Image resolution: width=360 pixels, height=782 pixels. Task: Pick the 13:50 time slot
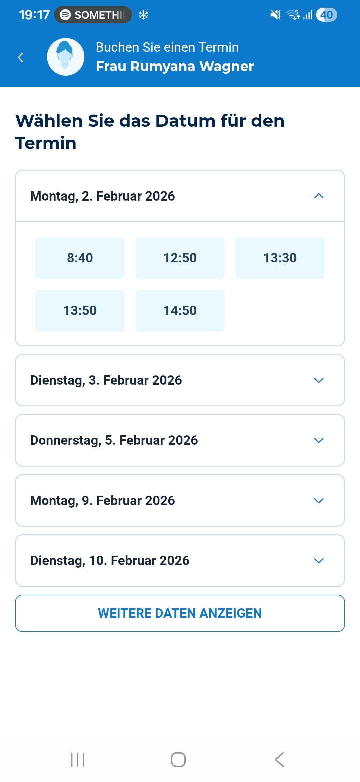pyautogui.click(x=80, y=311)
